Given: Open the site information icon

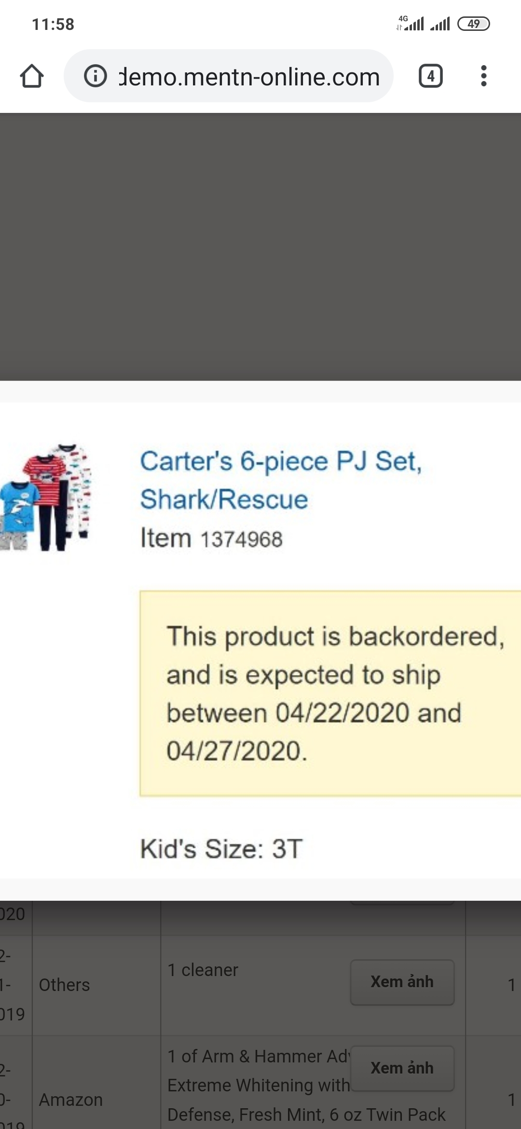Looking at the screenshot, I should pyautogui.click(x=96, y=76).
